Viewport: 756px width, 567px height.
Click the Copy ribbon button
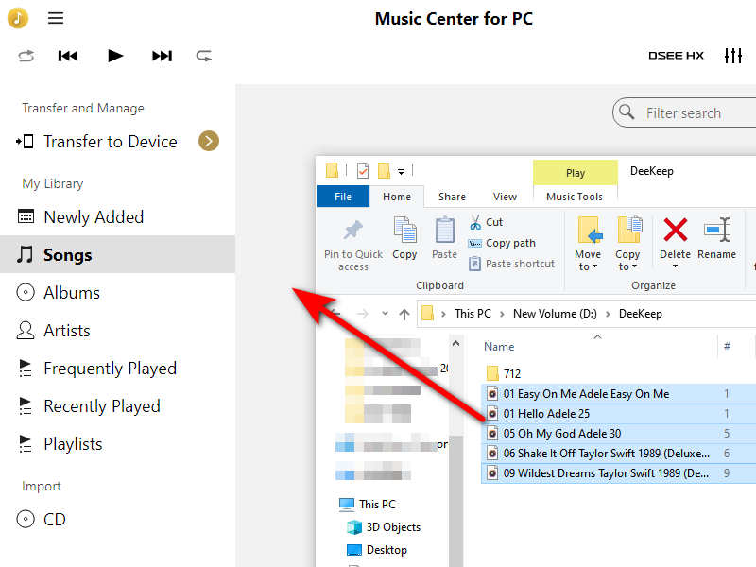[404, 238]
